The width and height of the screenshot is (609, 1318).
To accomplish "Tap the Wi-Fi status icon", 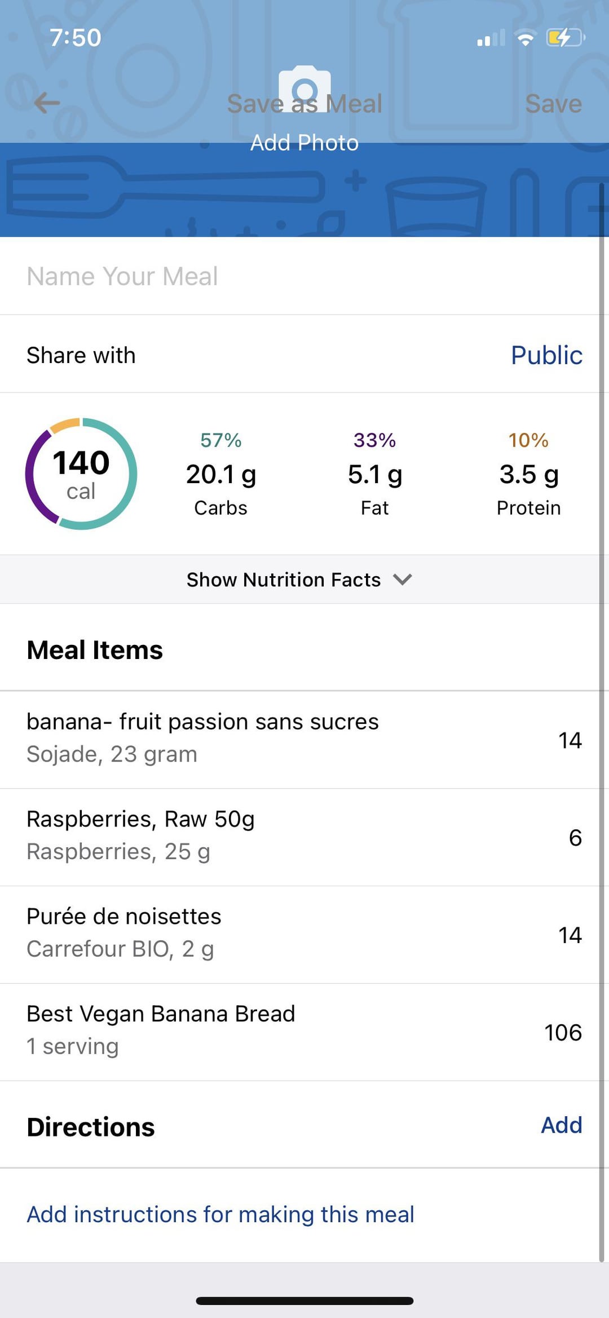I will pos(525,38).
